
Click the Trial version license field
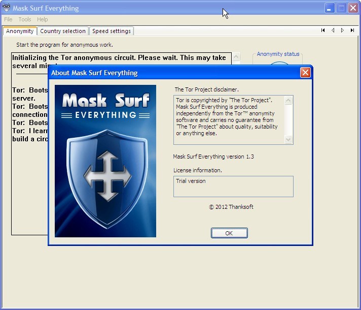tap(233, 187)
